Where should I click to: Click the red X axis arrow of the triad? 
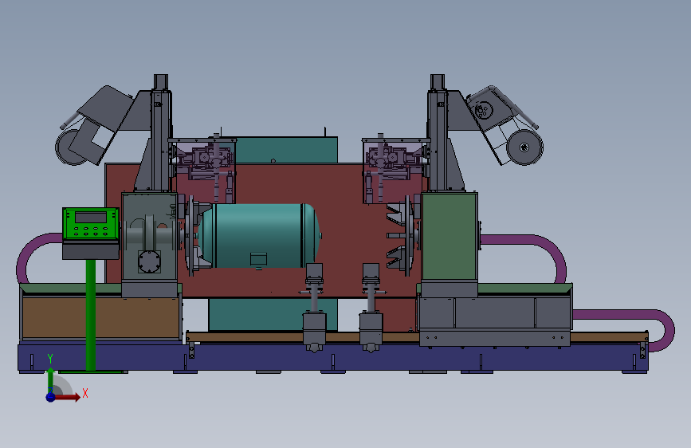click(67, 397)
